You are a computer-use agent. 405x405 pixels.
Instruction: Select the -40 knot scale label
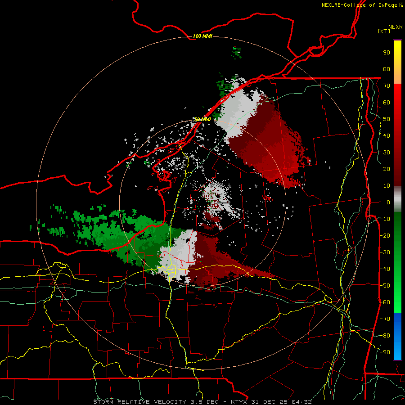[385, 269]
